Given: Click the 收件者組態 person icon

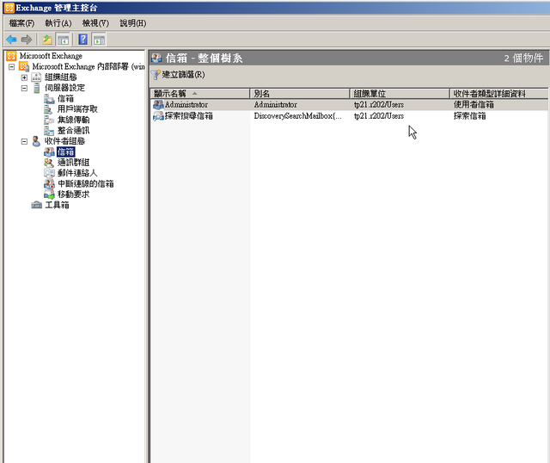Looking at the screenshot, I should 36,141.
